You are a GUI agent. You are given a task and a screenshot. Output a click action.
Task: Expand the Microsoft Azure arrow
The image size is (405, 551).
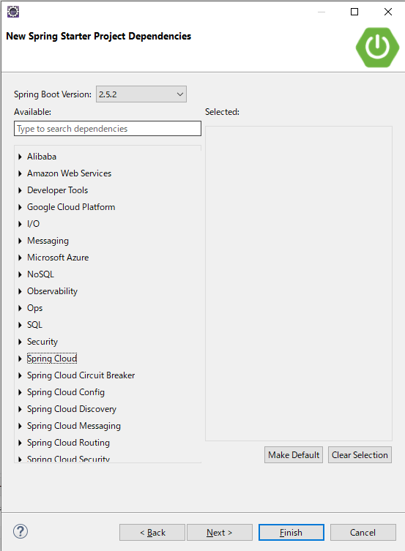pos(20,258)
